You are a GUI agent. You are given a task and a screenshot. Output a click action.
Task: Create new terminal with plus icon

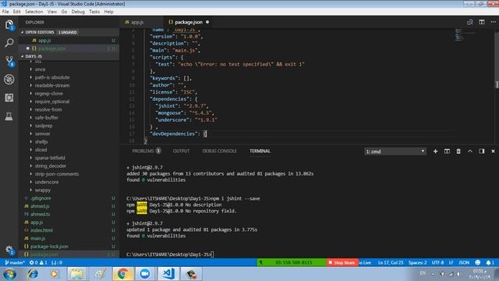(x=435, y=151)
